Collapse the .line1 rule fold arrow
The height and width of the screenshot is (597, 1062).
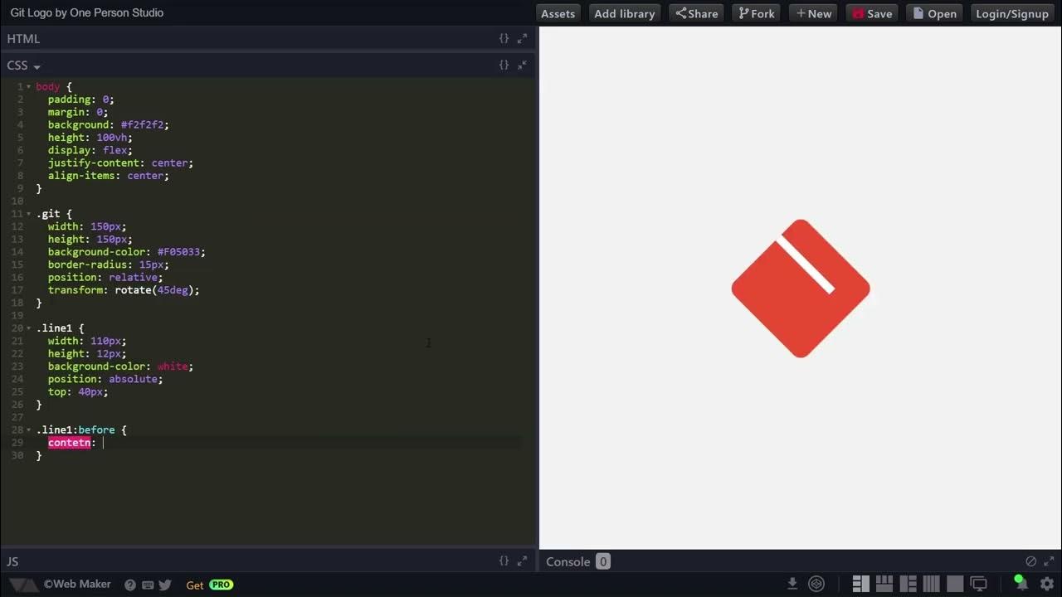[x=29, y=328]
